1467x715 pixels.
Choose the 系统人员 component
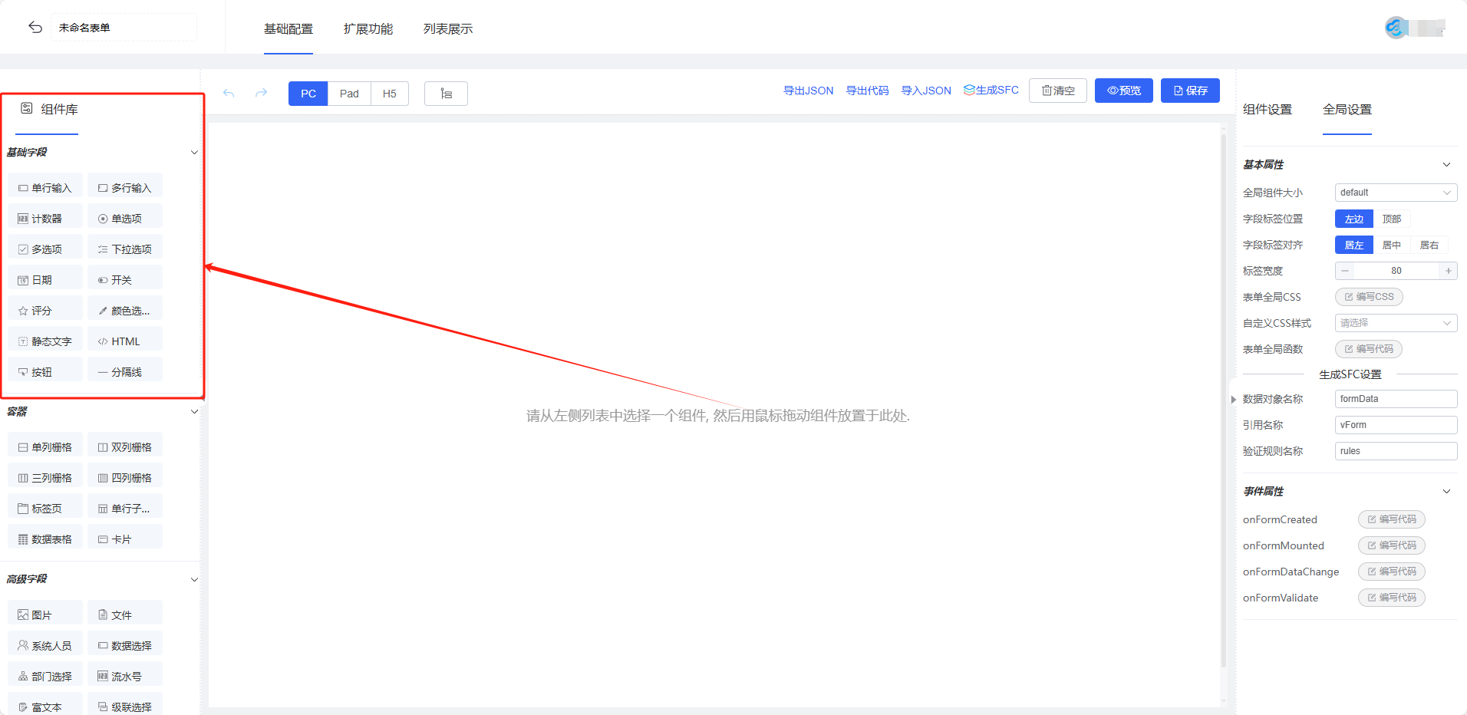pos(45,646)
